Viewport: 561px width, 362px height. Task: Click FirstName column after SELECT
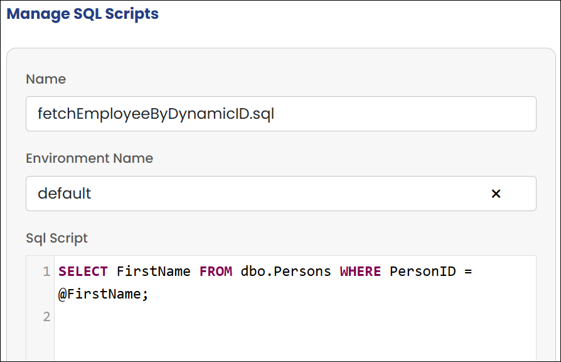[154, 271]
